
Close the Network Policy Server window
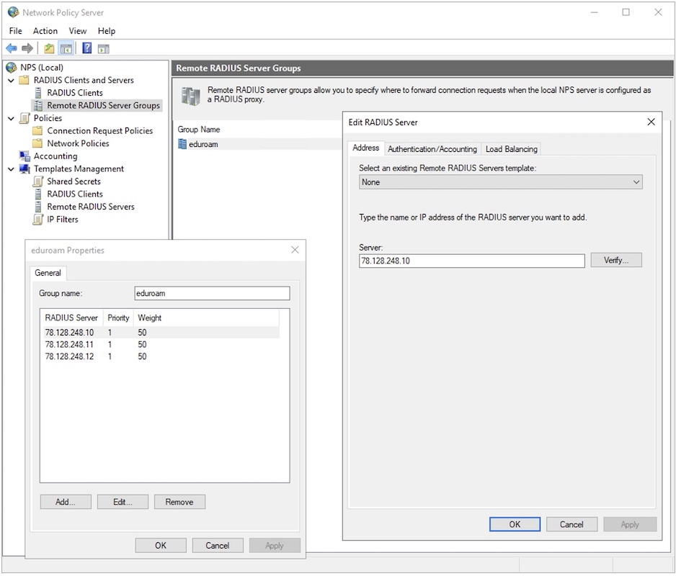(658, 12)
